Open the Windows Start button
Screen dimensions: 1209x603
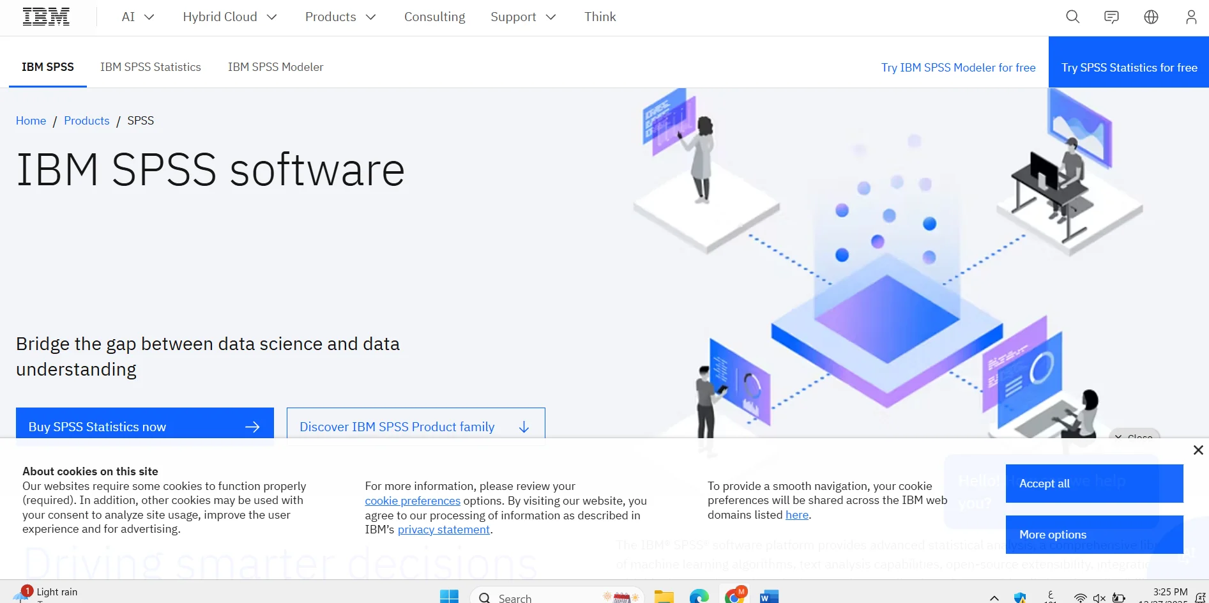click(449, 597)
